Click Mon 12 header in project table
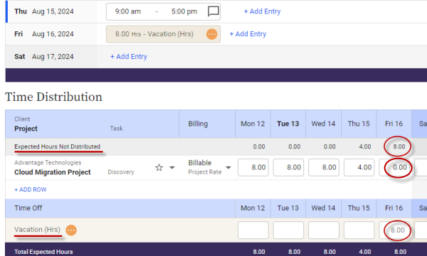 coord(253,124)
